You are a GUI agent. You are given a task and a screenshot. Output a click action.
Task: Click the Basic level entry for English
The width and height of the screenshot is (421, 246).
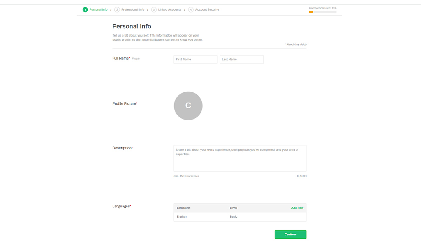click(233, 216)
